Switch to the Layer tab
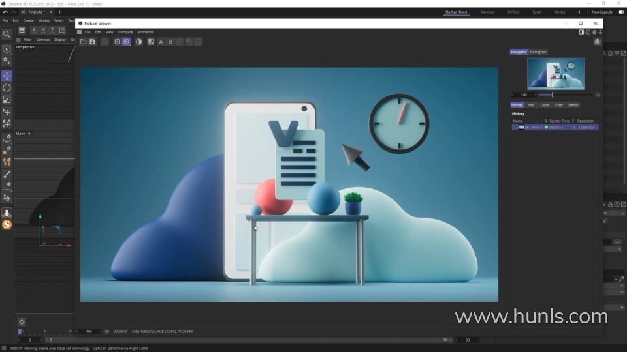This screenshot has height=352, width=627. tap(545, 105)
